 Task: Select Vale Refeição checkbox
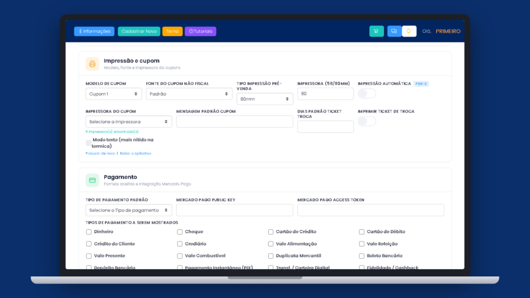(x=362, y=244)
